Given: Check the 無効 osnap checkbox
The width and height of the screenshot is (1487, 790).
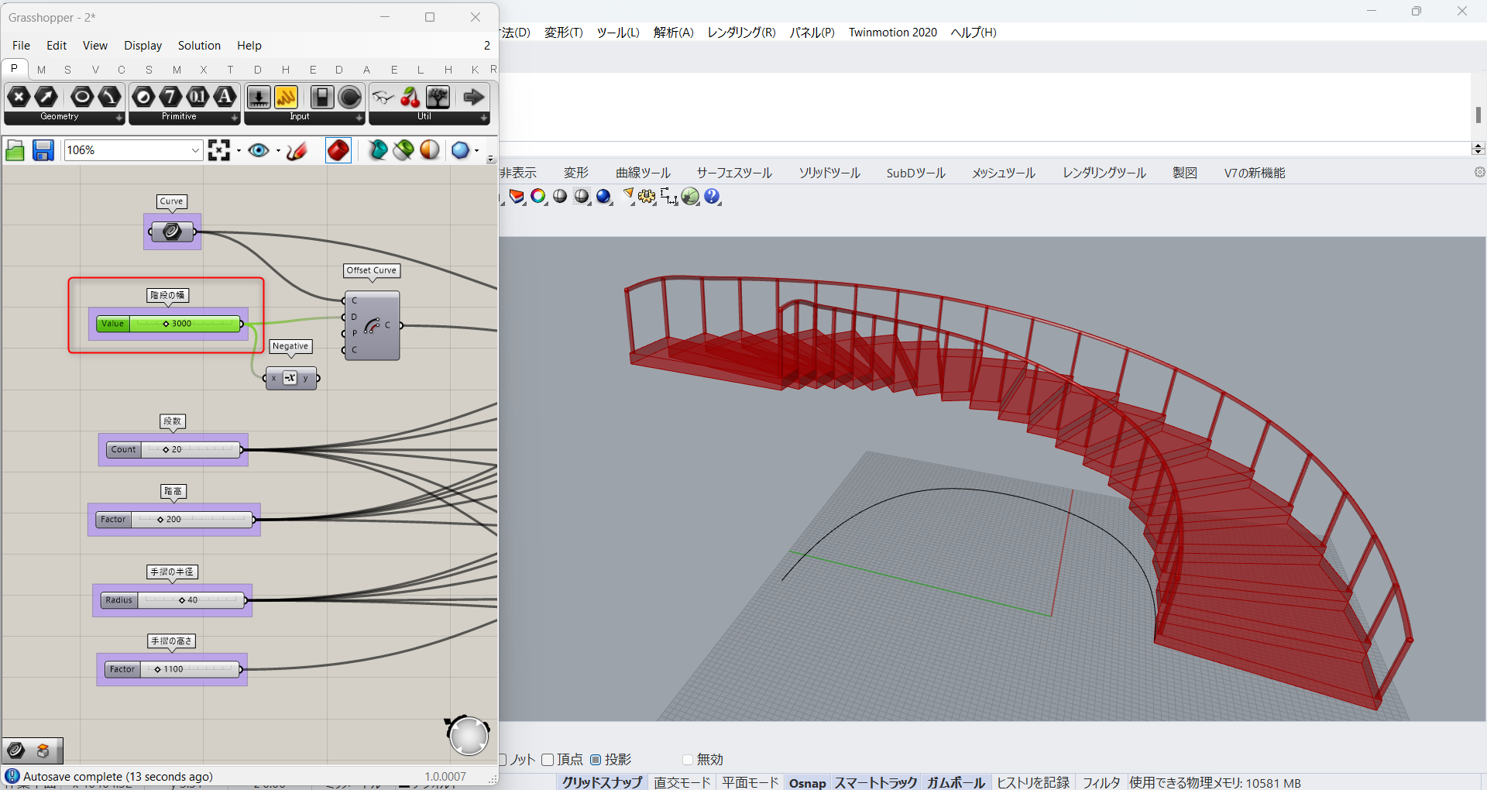Looking at the screenshot, I should [688, 760].
